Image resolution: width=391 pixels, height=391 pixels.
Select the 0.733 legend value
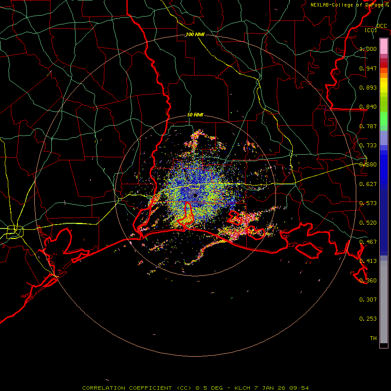click(x=368, y=146)
